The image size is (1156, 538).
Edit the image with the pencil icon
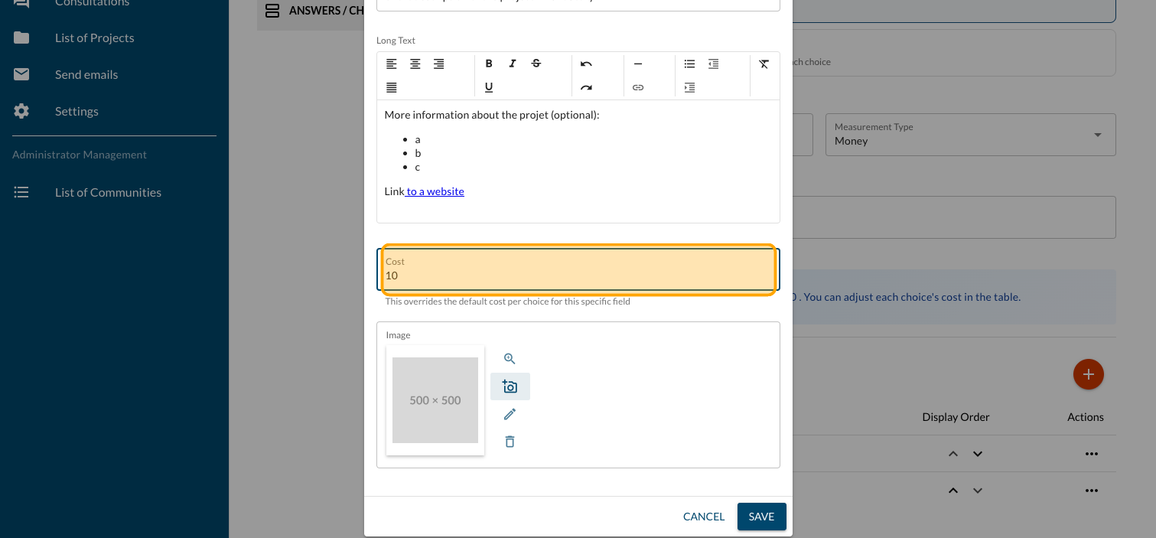point(510,414)
